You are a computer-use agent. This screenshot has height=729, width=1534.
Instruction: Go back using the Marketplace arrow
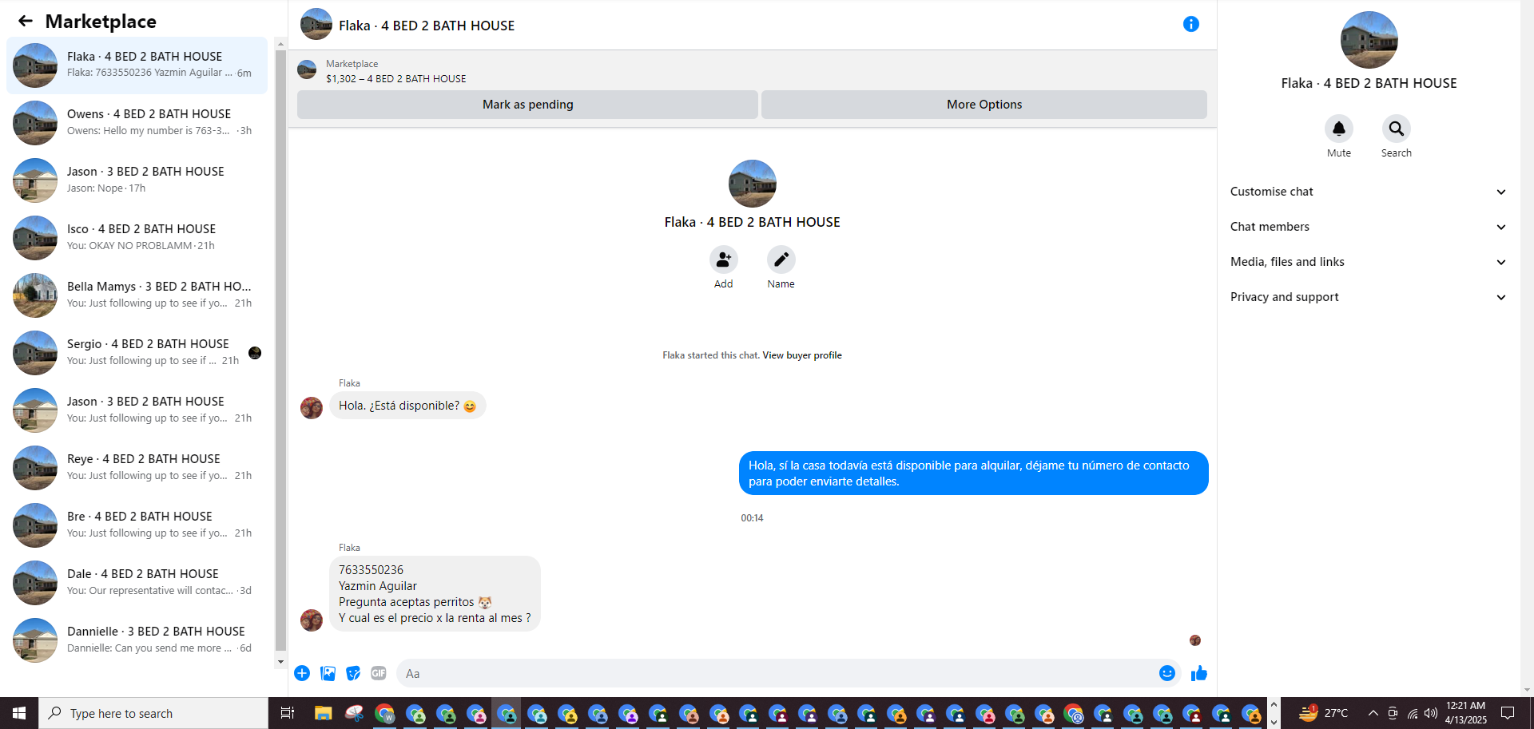tap(26, 22)
